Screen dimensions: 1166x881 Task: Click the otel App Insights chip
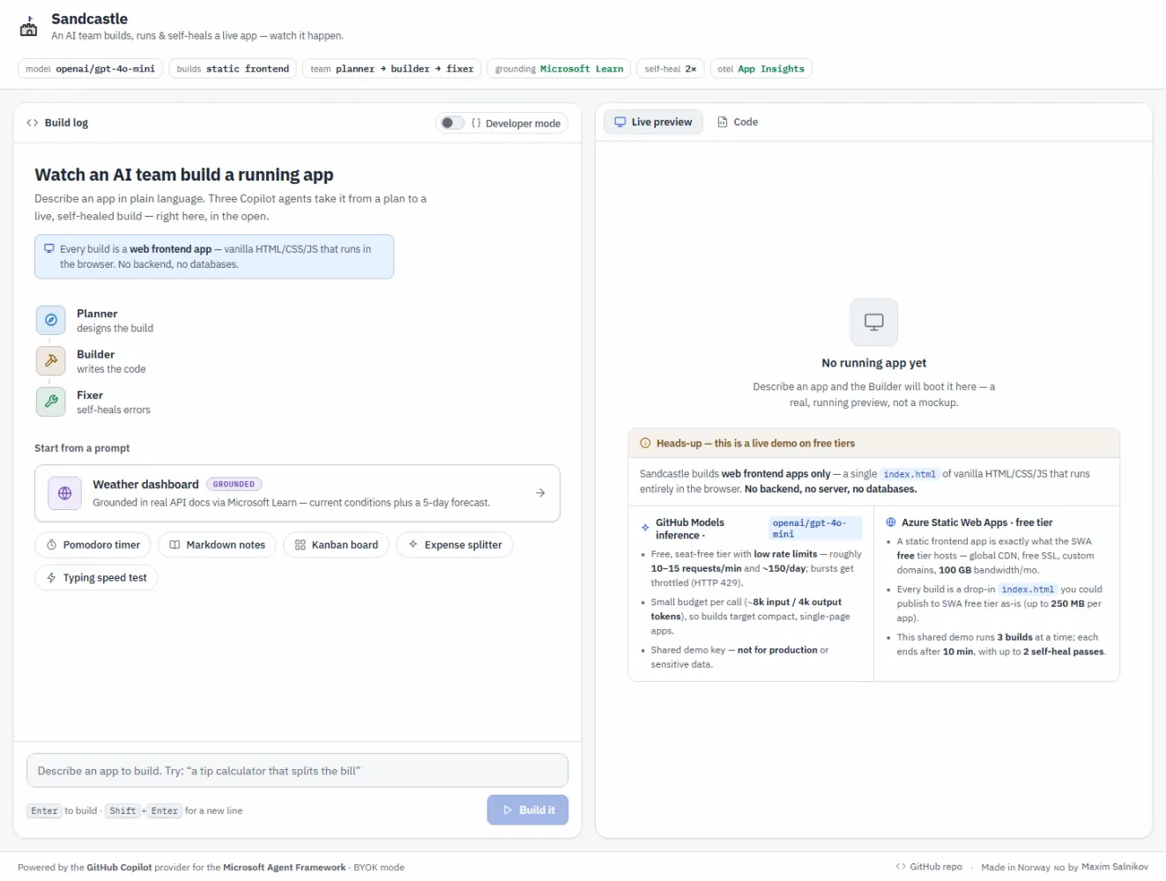pos(761,69)
